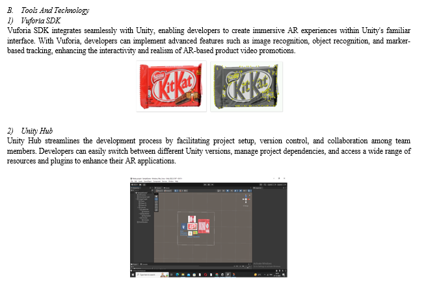This screenshot has height=286, width=426.
Task: Open Google Chrome from the taskbar
Action: pos(217,274)
